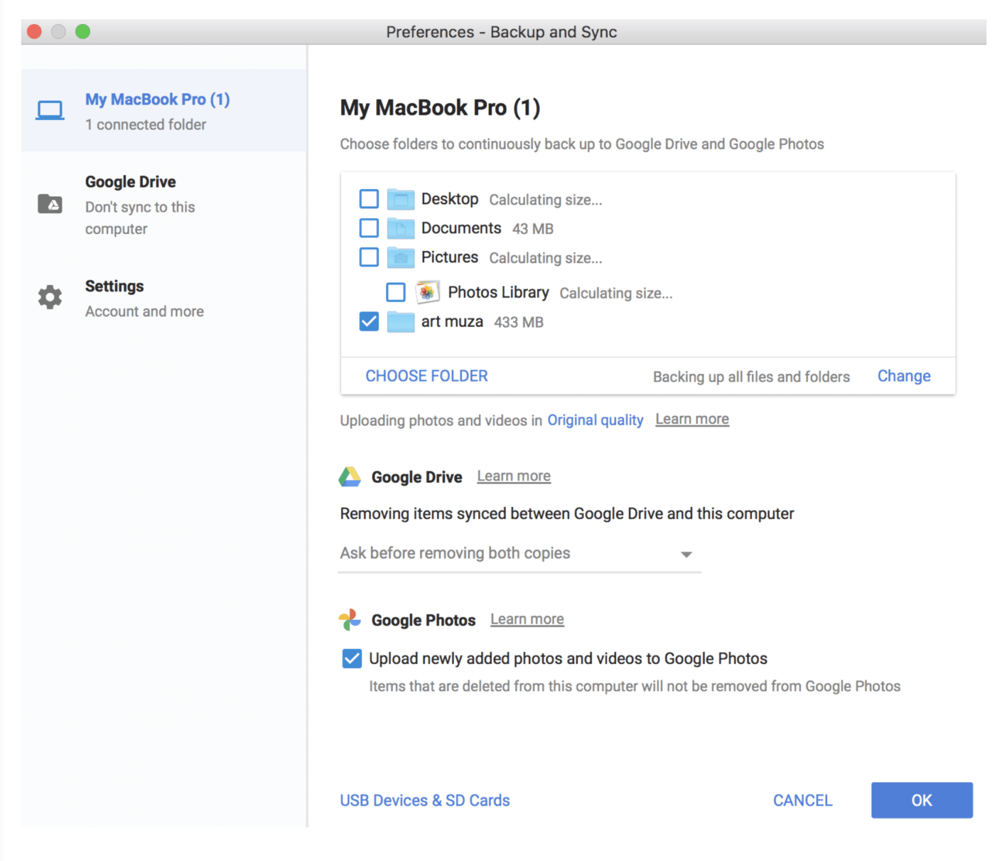This screenshot has width=1002, height=861.
Task: Click the Google Drive folder sidebar icon
Action: click(x=50, y=204)
